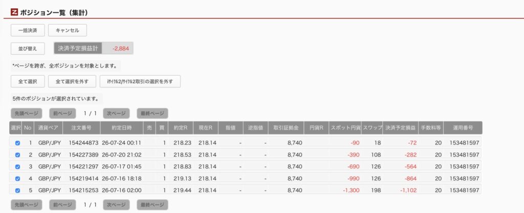The image size is (524, 213).
Task: Click the キャンセル button
Action: click(68, 30)
